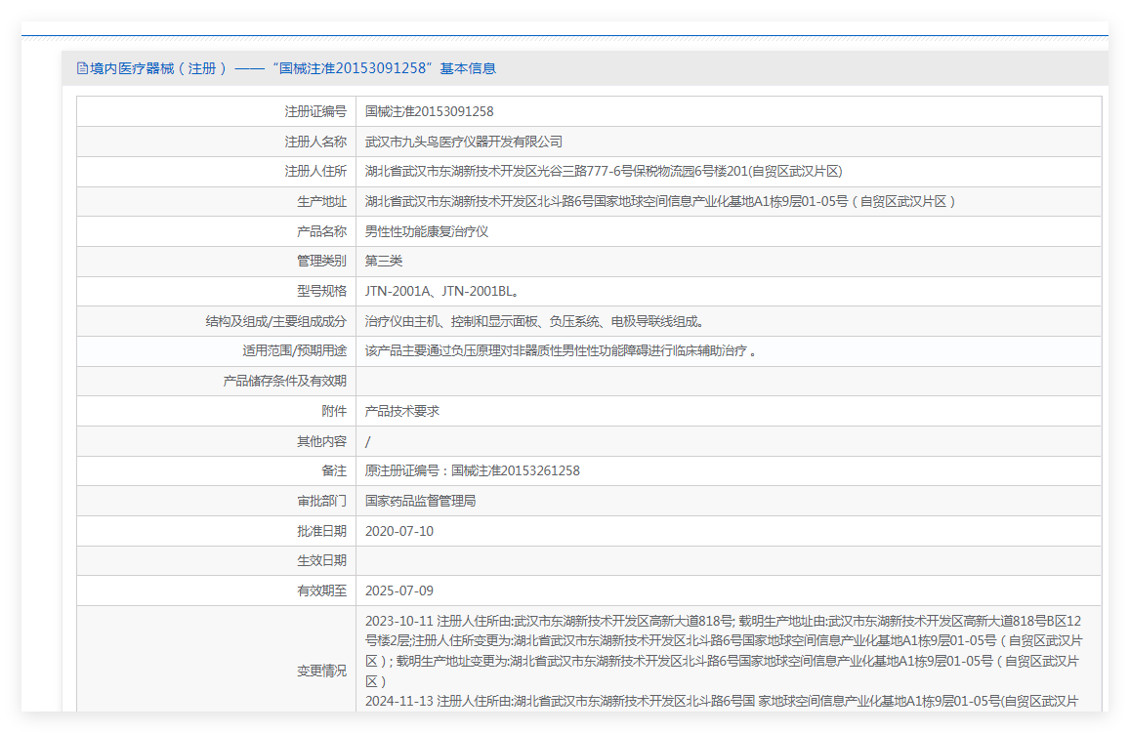Click the 2024-11-13 change record line

(x=722, y=702)
